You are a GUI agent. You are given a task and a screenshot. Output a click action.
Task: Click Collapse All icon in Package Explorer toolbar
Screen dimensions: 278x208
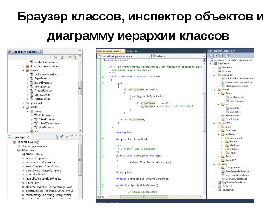point(70,57)
